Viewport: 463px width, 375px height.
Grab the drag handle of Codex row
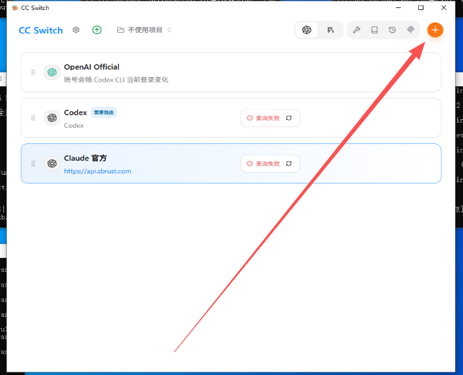(x=33, y=118)
